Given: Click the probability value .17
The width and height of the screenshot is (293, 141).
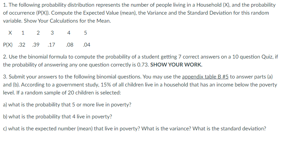Looking at the screenshot, I should point(51,45).
